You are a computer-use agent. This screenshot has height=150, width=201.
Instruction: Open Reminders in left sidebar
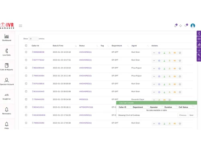coord(7,111)
